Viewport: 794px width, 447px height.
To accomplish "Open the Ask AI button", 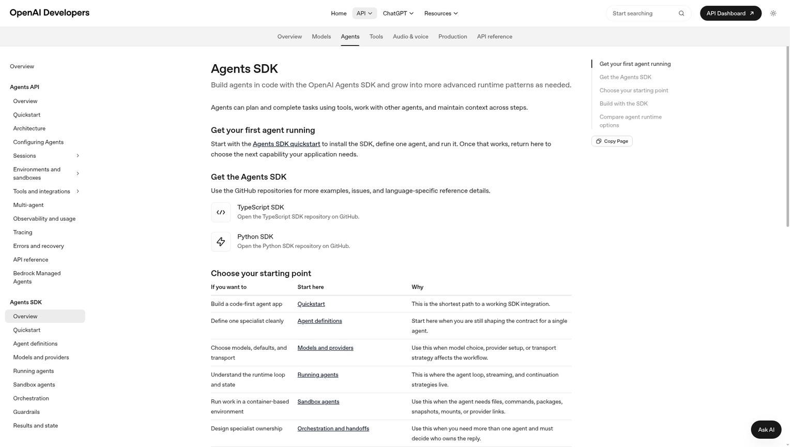I will tap(766, 430).
